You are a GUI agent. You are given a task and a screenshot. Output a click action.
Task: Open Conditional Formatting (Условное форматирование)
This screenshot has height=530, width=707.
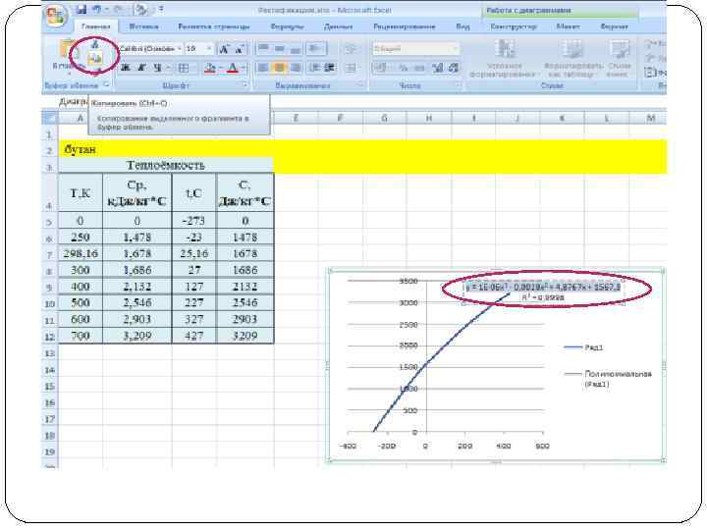[505, 59]
